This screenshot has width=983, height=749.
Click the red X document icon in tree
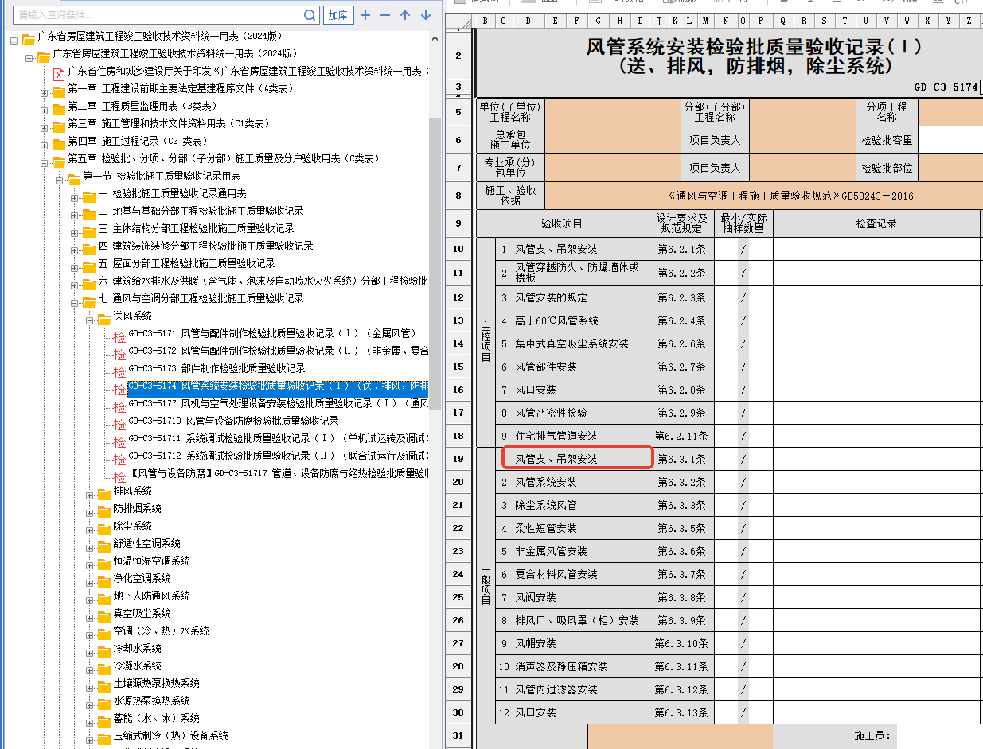point(58,72)
